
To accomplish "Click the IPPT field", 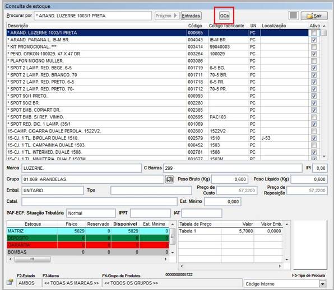I will [x=150, y=213].
